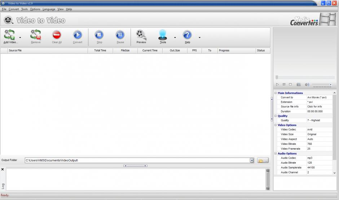
Task: Select the Video Framerate 25 value
Action: coord(319,148)
